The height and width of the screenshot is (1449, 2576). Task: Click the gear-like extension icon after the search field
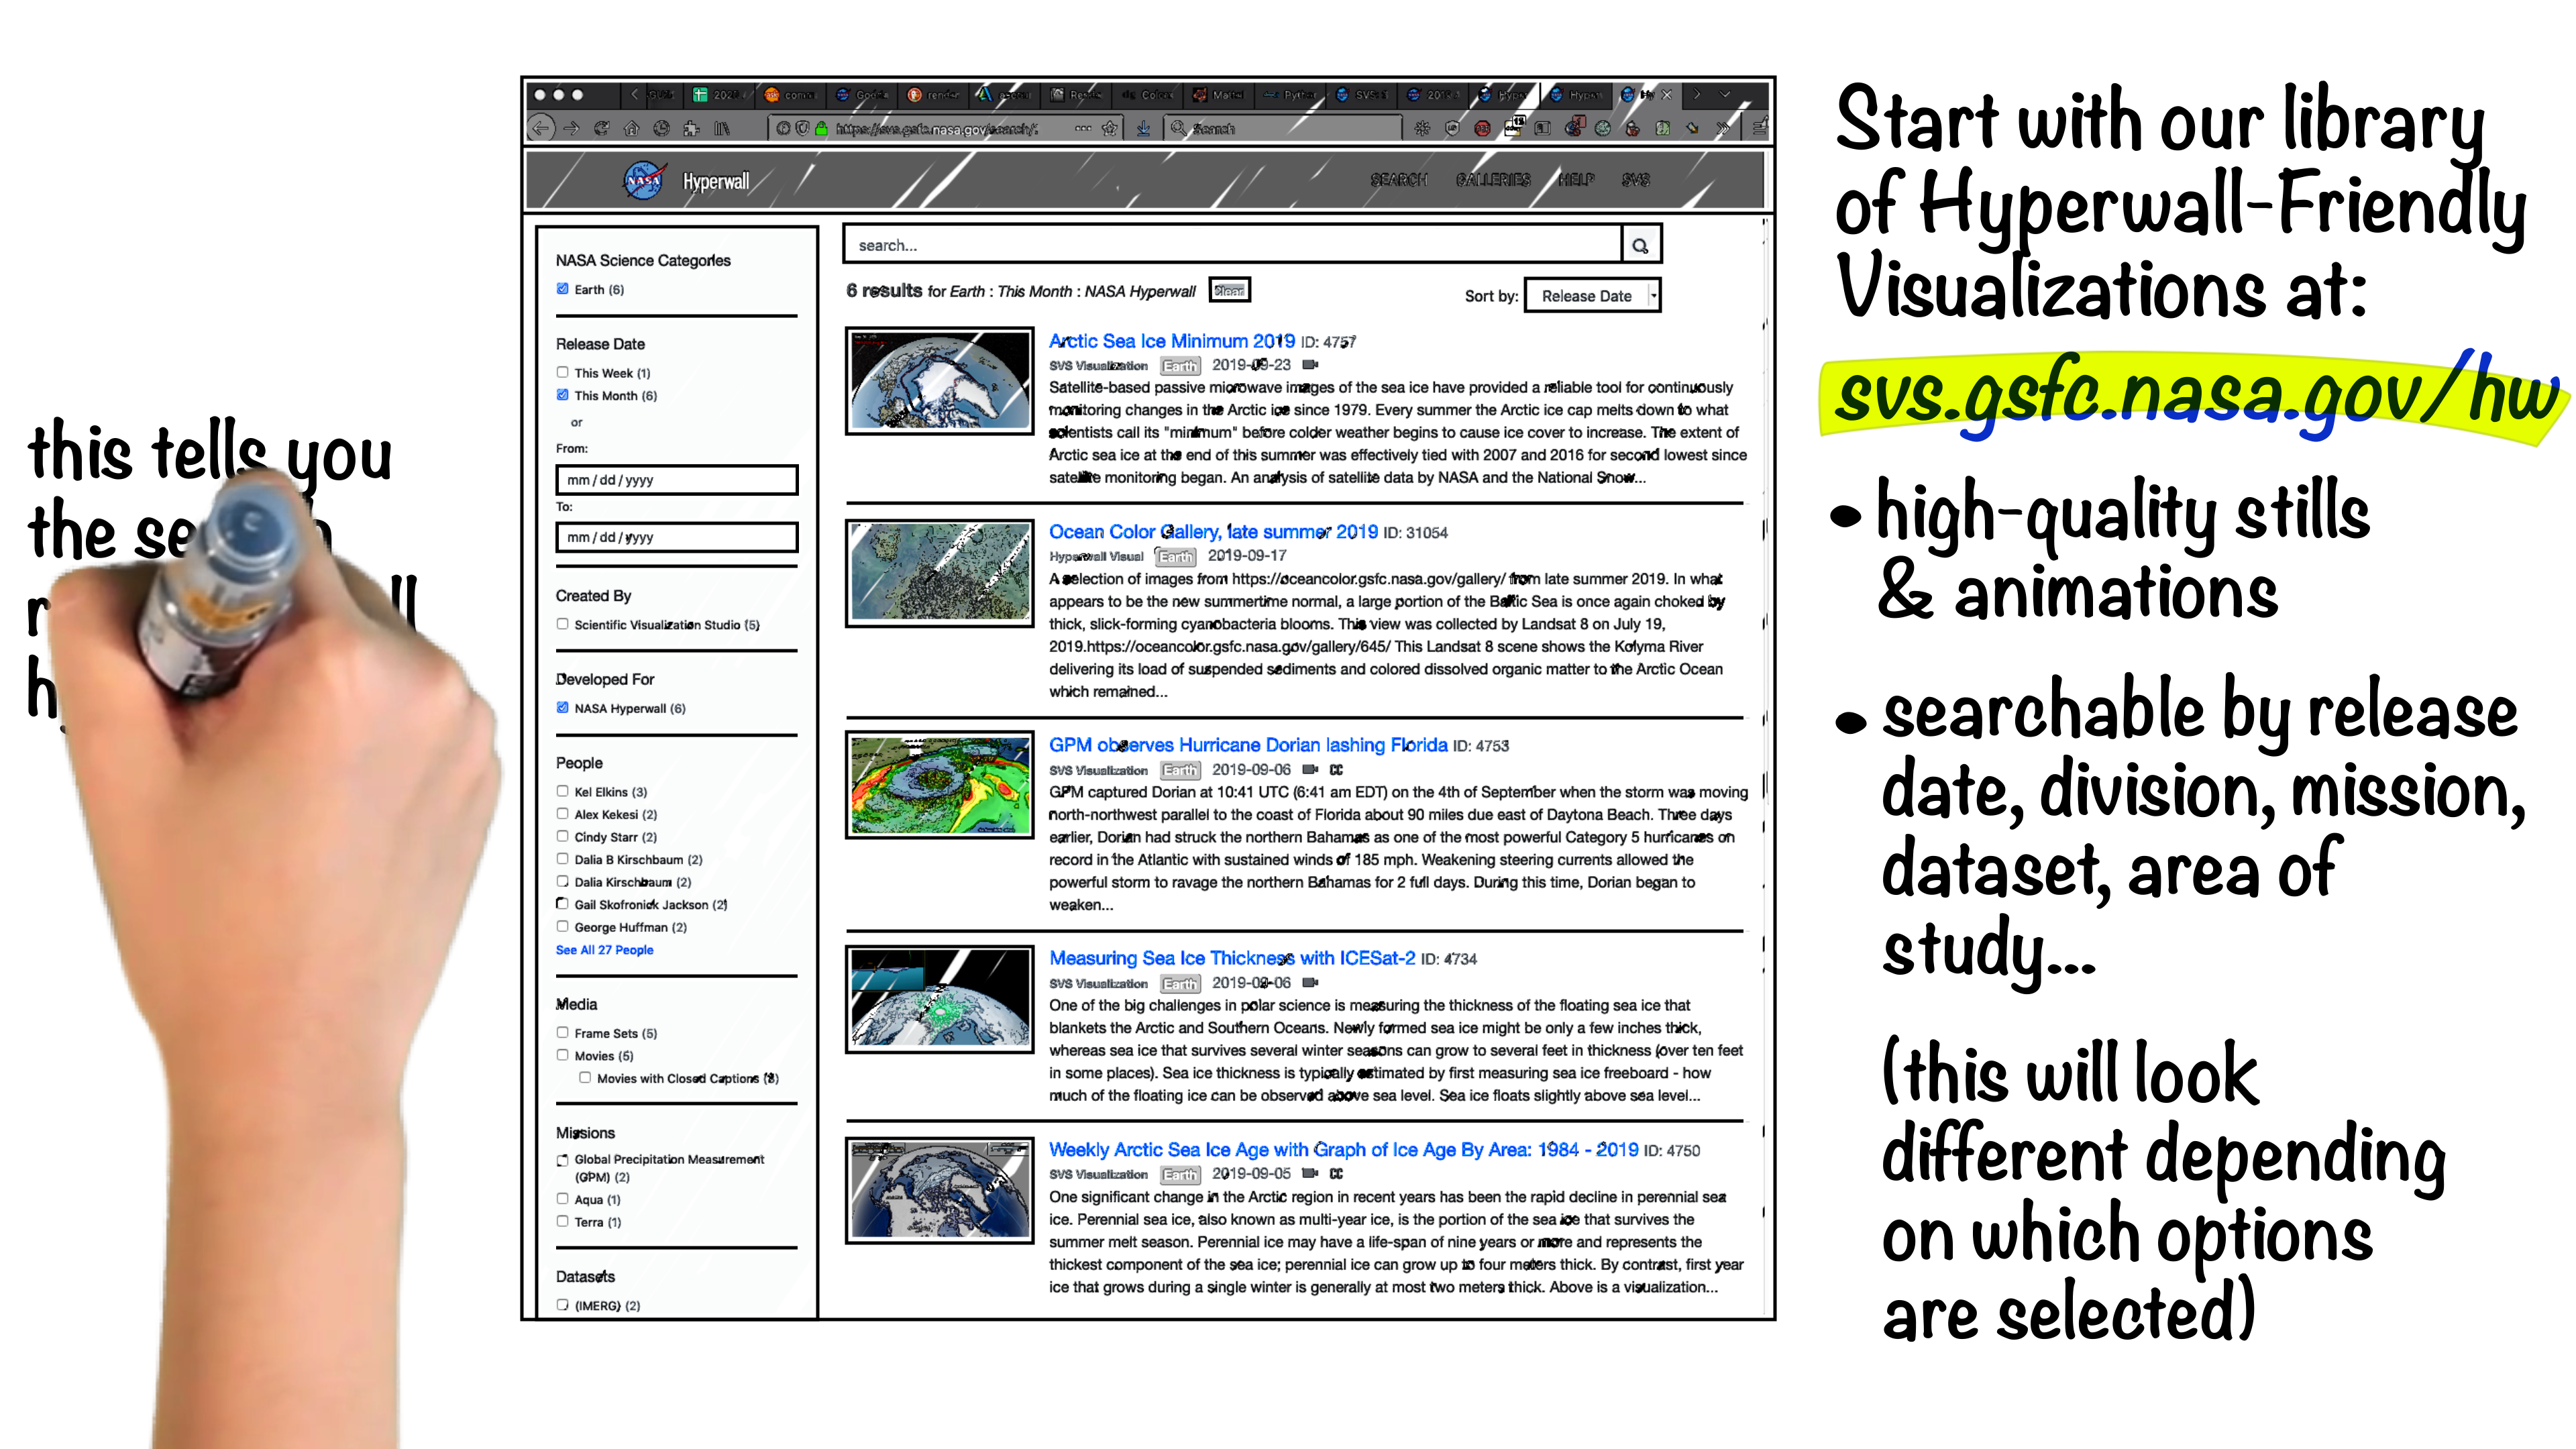[x=1422, y=128]
